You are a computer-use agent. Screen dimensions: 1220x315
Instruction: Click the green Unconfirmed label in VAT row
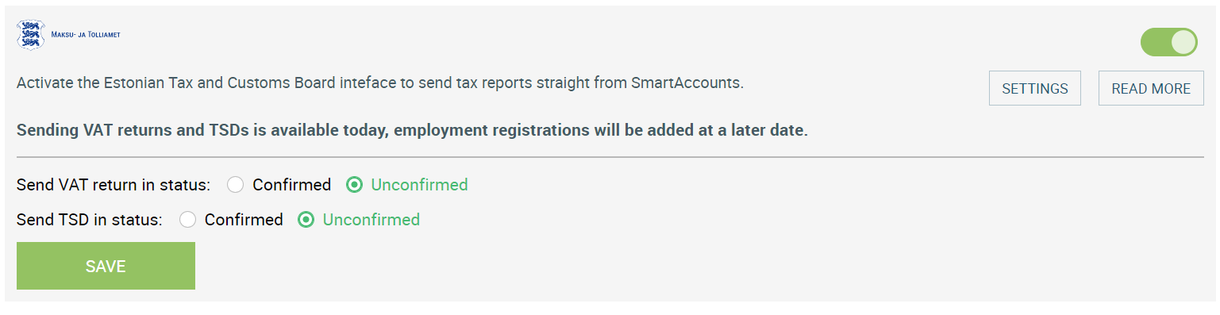[x=419, y=185]
